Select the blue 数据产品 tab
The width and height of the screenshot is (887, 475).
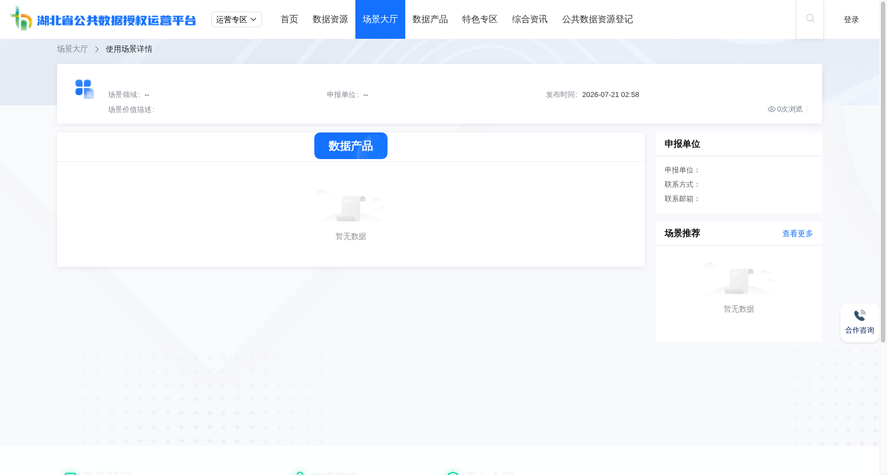coord(351,146)
